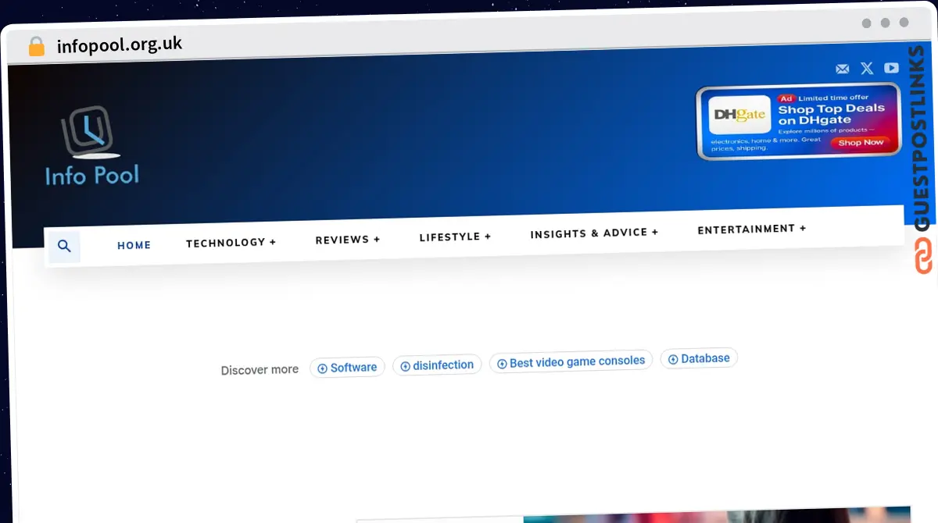The height and width of the screenshot is (523, 938).
Task: Click the Guestpostlinks chain link icon
Action: pyautogui.click(x=923, y=257)
